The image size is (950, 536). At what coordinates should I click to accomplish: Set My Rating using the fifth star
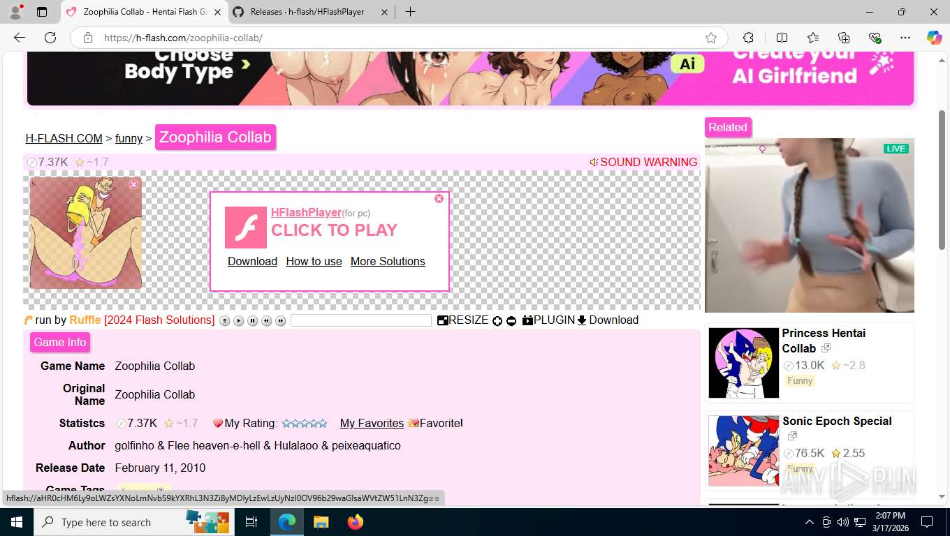tap(323, 424)
